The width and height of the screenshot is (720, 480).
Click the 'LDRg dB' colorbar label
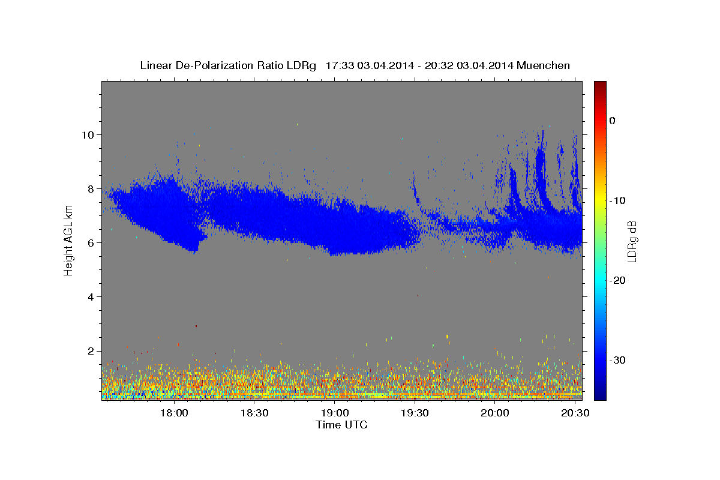[x=632, y=241]
